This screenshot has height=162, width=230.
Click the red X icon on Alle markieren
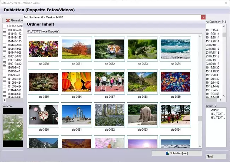7,21
